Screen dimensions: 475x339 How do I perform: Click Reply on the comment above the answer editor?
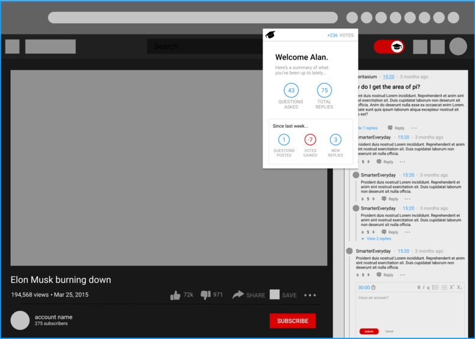point(384,275)
